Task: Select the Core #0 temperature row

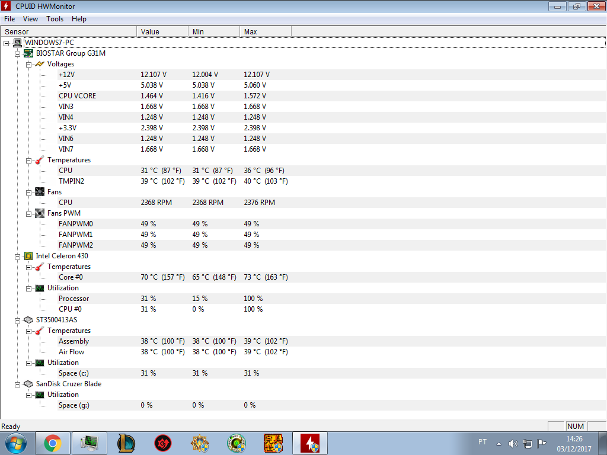Action: click(x=332, y=277)
